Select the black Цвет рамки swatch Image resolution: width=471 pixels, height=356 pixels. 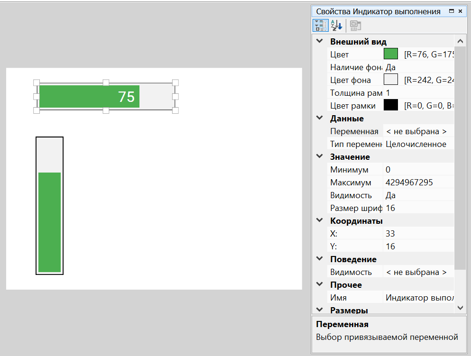point(390,105)
